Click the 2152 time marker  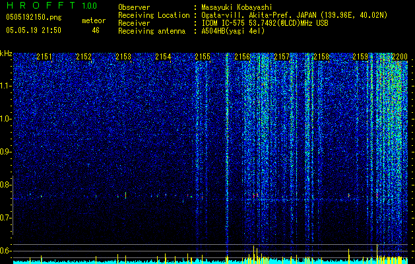tap(84, 57)
